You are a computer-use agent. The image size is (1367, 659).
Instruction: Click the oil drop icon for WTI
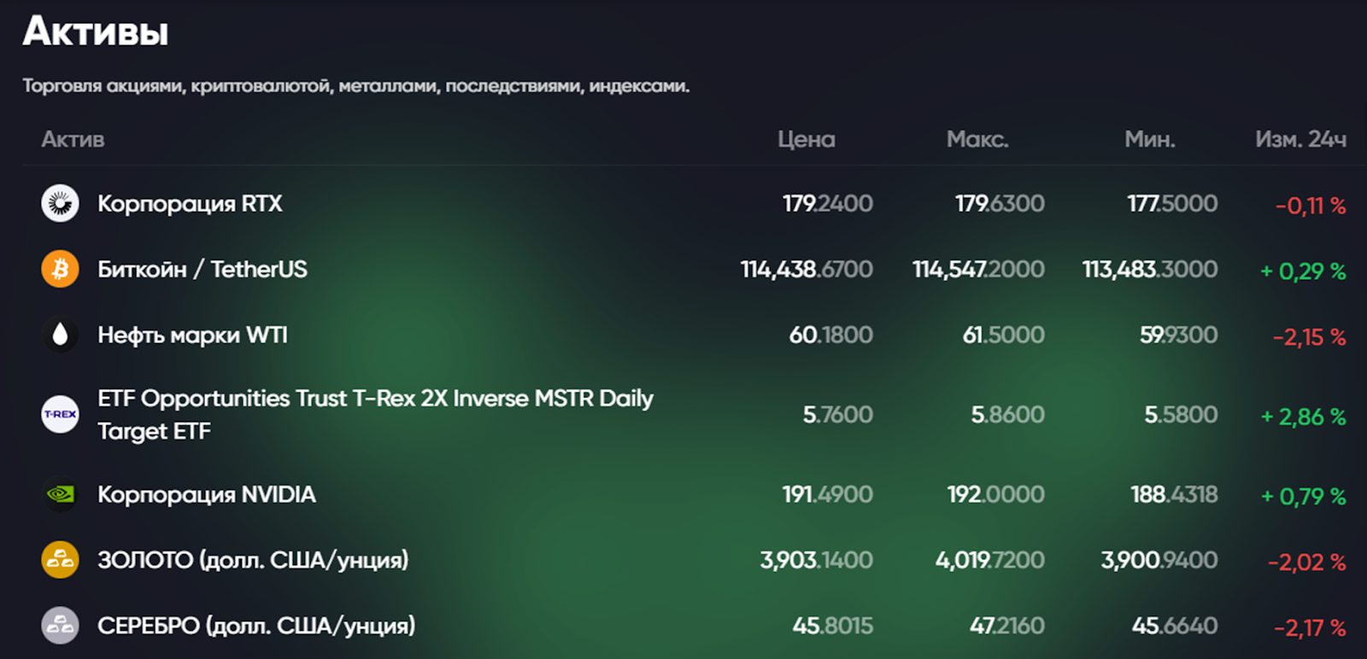tap(60, 335)
